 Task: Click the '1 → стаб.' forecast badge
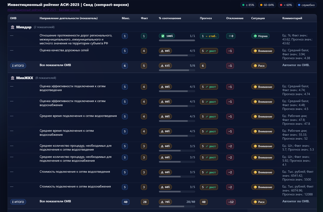209,36
